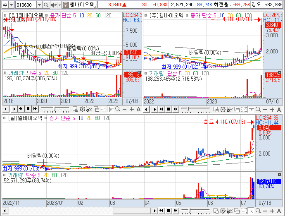Toggle 거래량 legend square on daily volume panel
Image resolution: width=285 pixels, height=216 pixels.
point(5,175)
